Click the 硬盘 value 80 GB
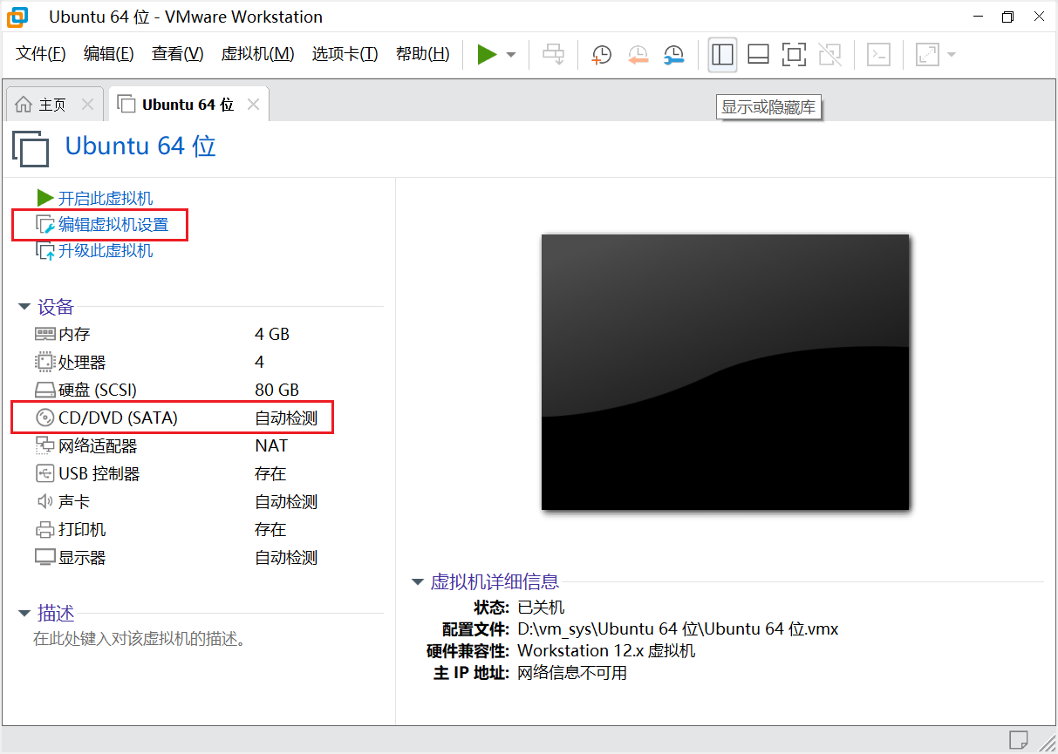This screenshot has height=754, width=1058. click(x=277, y=390)
